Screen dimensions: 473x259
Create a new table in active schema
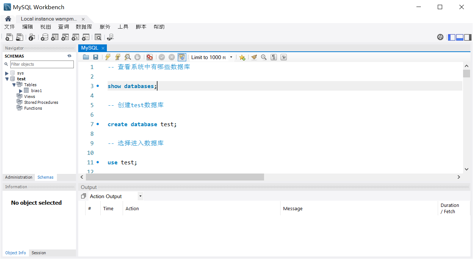coord(55,37)
